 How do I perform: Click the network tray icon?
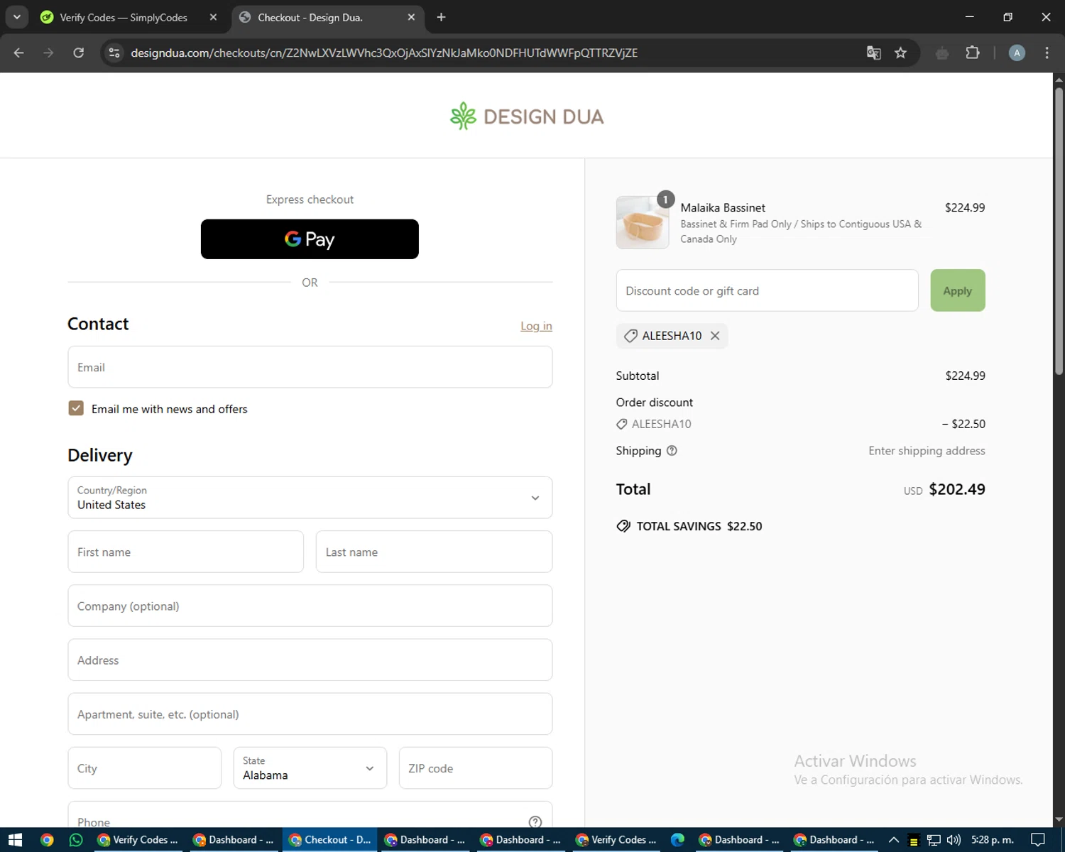(x=934, y=840)
